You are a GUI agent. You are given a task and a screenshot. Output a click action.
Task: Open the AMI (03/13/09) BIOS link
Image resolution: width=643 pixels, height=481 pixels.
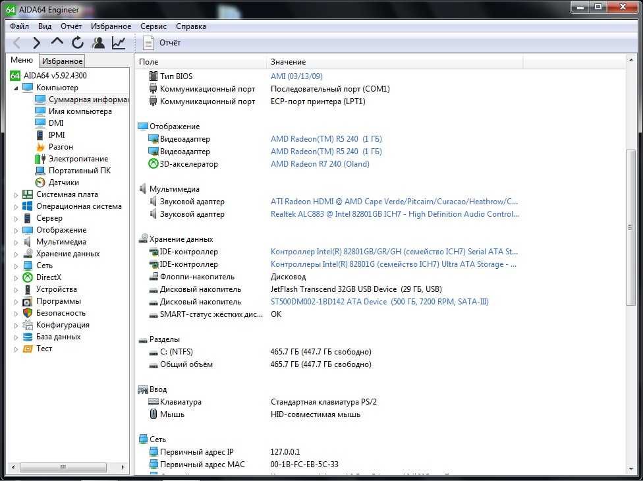(x=296, y=76)
